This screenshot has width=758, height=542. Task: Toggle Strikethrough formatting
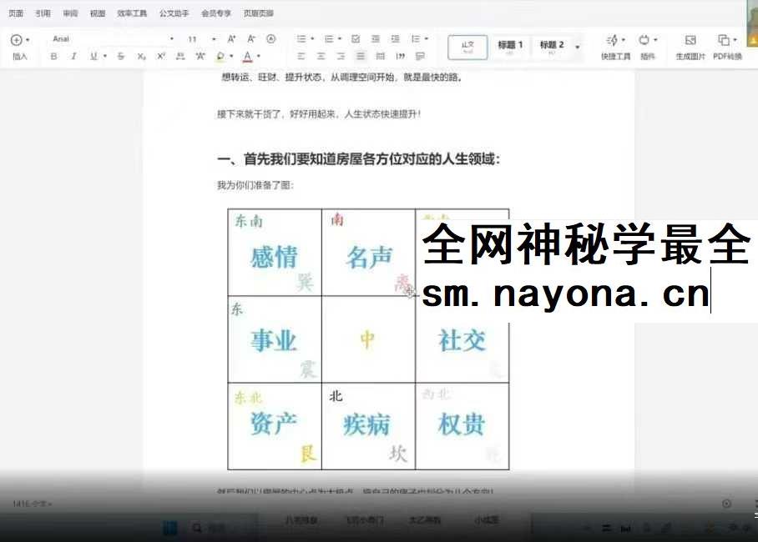[121, 57]
